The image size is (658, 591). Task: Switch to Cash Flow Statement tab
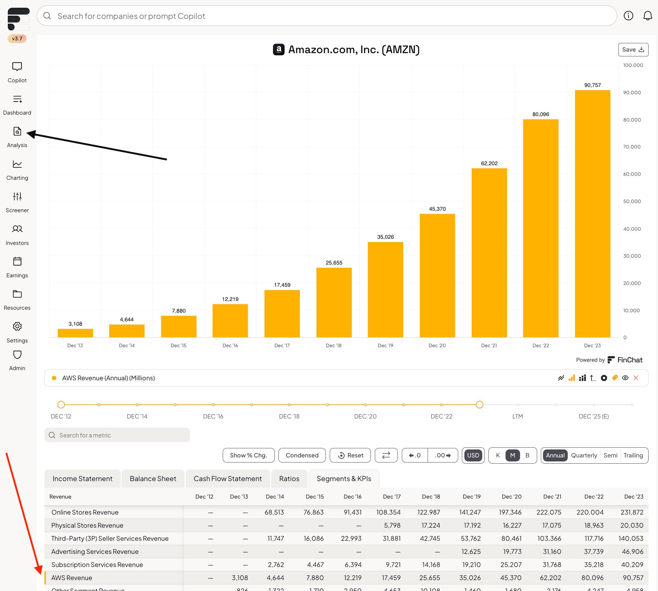pyautogui.click(x=228, y=479)
